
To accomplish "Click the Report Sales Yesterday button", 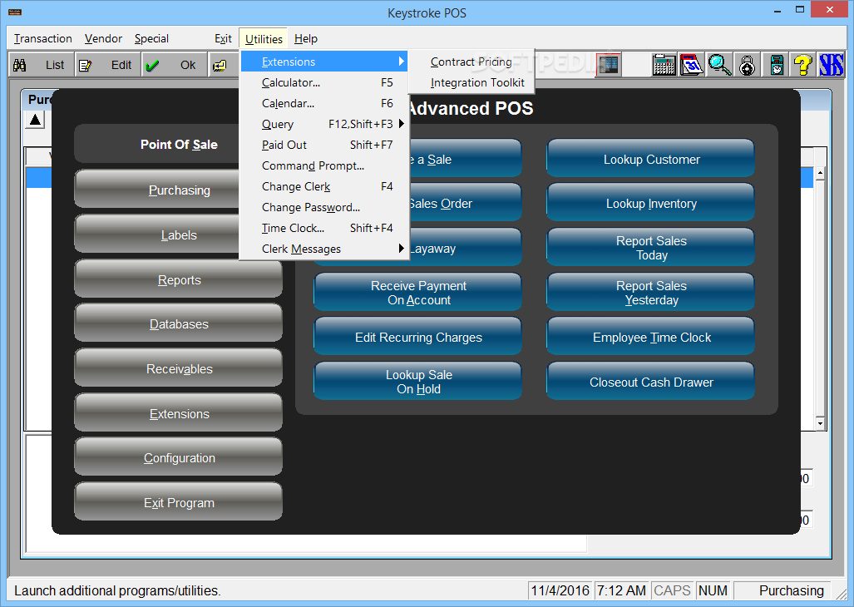I will (651, 293).
